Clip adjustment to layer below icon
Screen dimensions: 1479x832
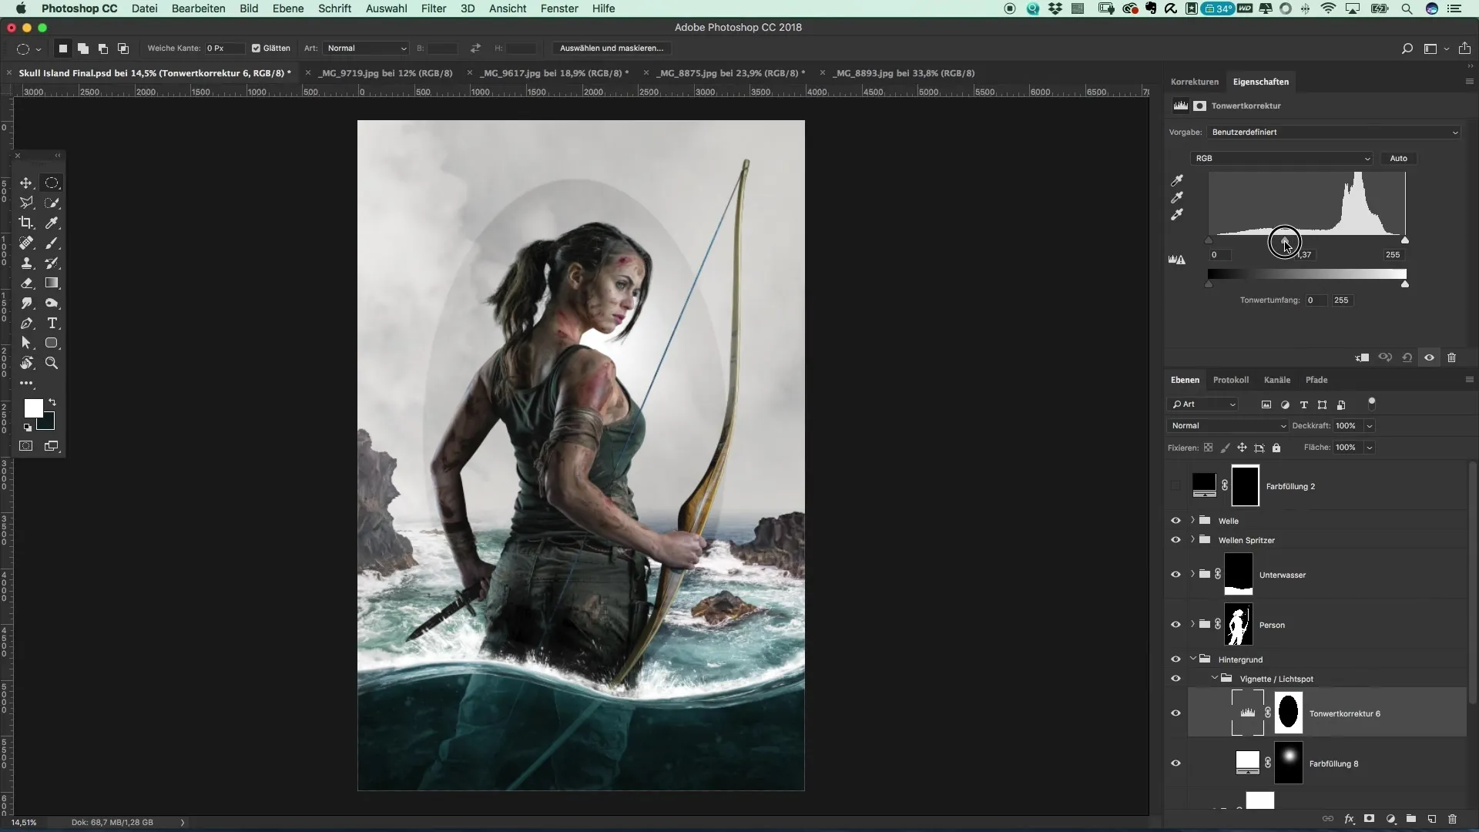(1362, 357)
